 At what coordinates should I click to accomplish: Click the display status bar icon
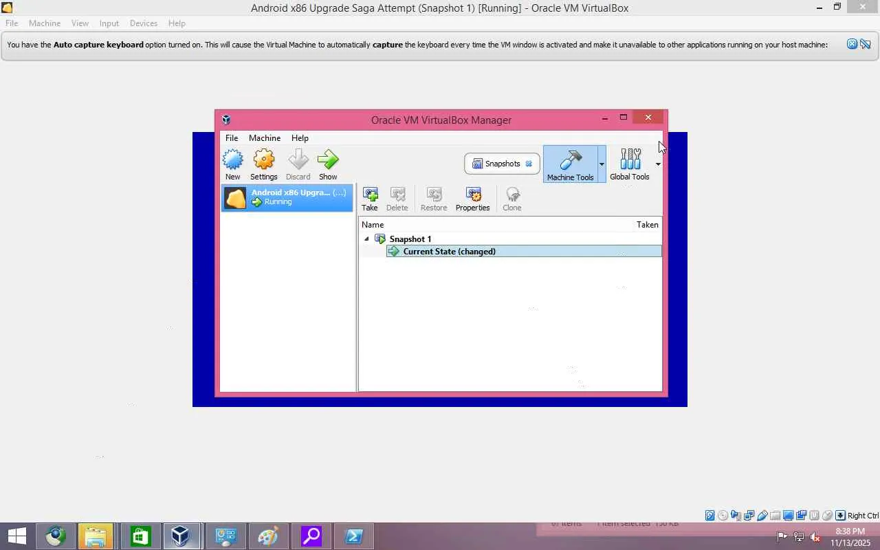789,516
